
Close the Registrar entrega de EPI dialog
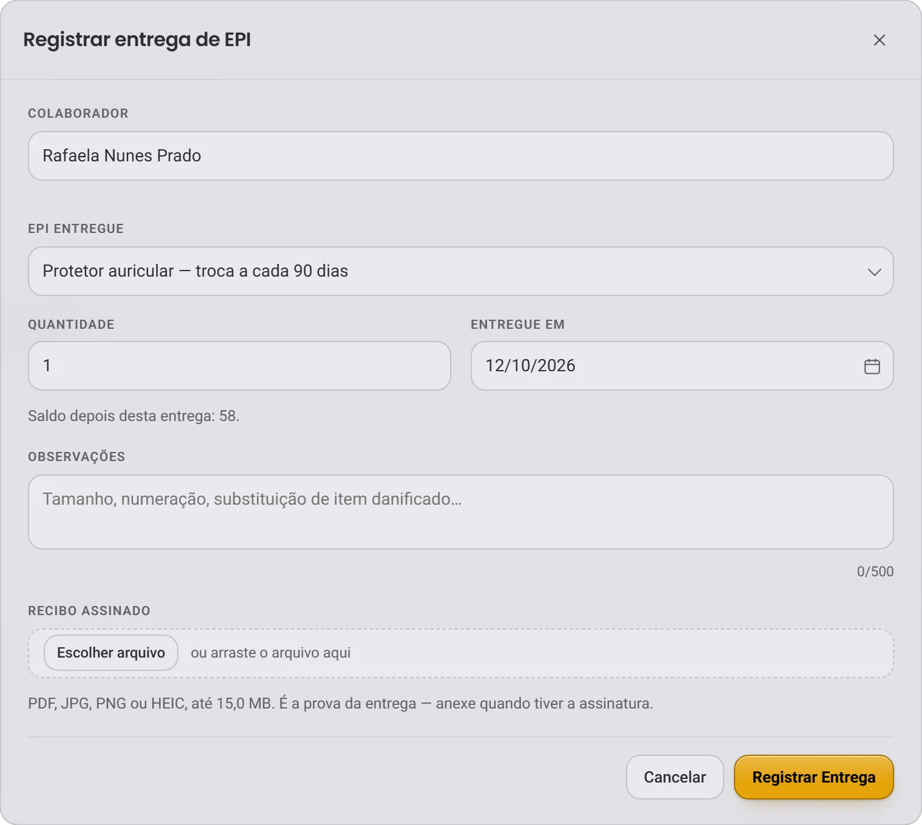coord(879,40)
